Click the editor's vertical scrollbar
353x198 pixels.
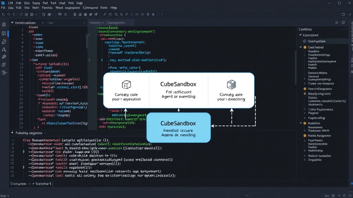click(295, 67)
